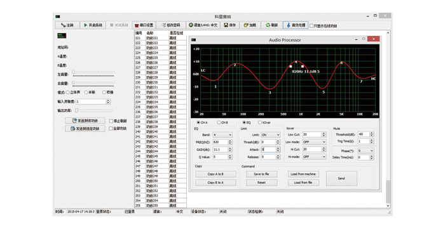The height and width of the screenshot is (234, 445).
Task: Click the FREQ(HZ) input field
Action: tap(220, 142)
